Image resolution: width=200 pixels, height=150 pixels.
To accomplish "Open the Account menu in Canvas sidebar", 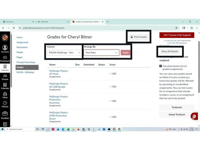I will [x=5, y=49].
